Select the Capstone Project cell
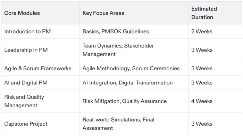The height and width of the screenshot is (136, 243). tap(41, 124)
